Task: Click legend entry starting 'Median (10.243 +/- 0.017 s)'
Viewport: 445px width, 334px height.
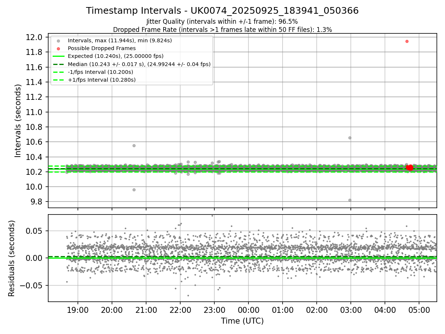Action: [139, 64]
